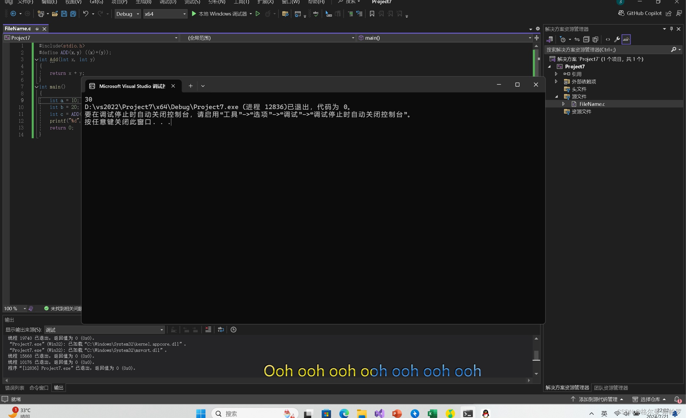Expand the 外部依赖项 node
The height and width of the screenshot is (418, 686).
[x=556, y=82]
